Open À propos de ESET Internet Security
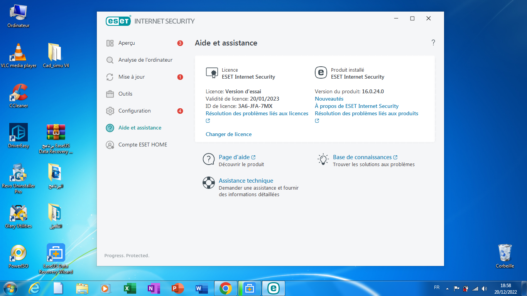Image resolution: width=527 pixels, height=296 pixels. [x=357, y=106]
